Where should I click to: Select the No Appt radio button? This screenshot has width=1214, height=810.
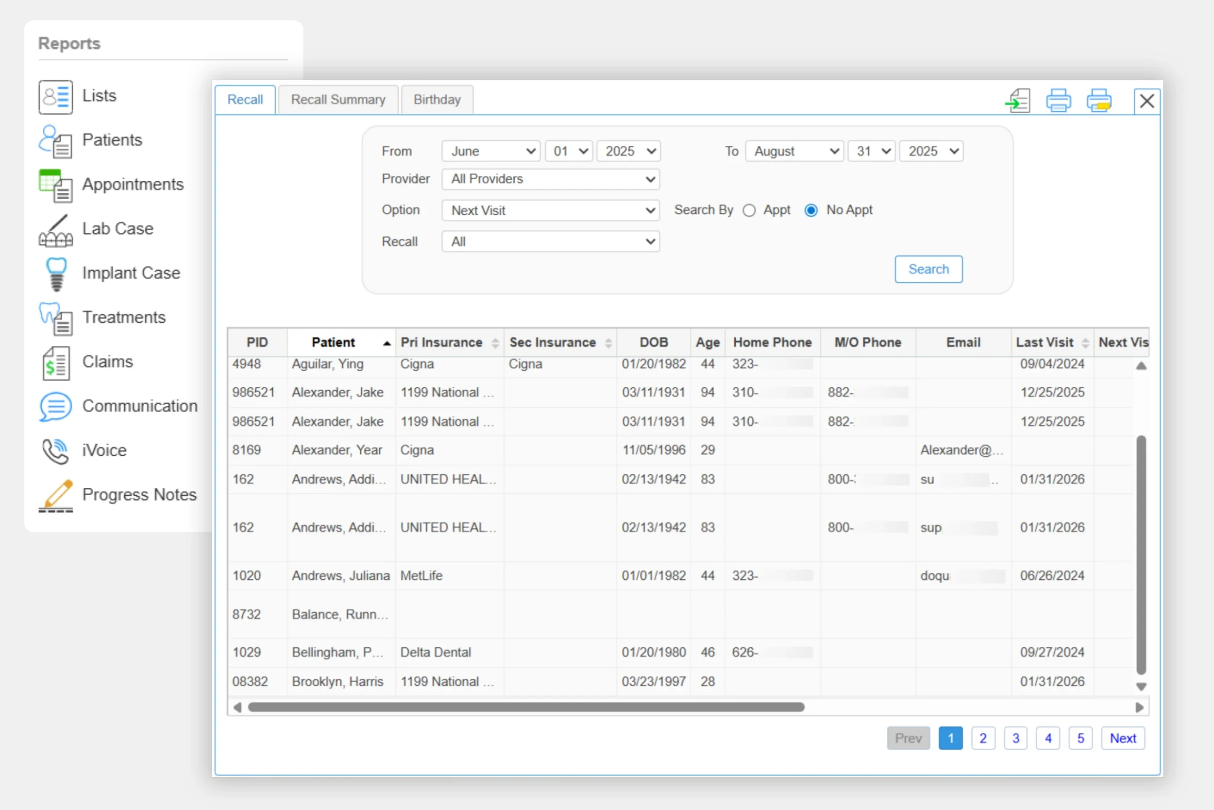tap(811, 211)
